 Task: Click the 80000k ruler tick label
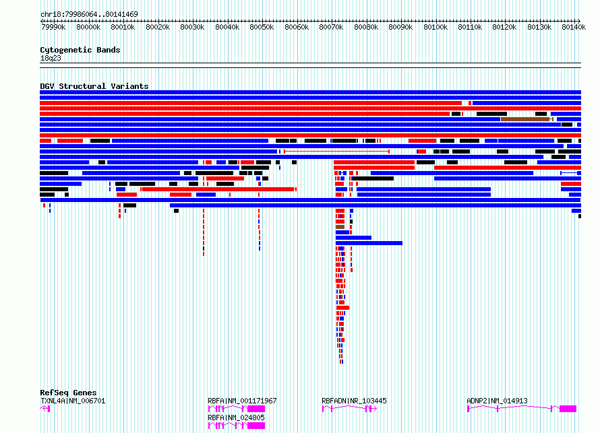tap(88, 27)
